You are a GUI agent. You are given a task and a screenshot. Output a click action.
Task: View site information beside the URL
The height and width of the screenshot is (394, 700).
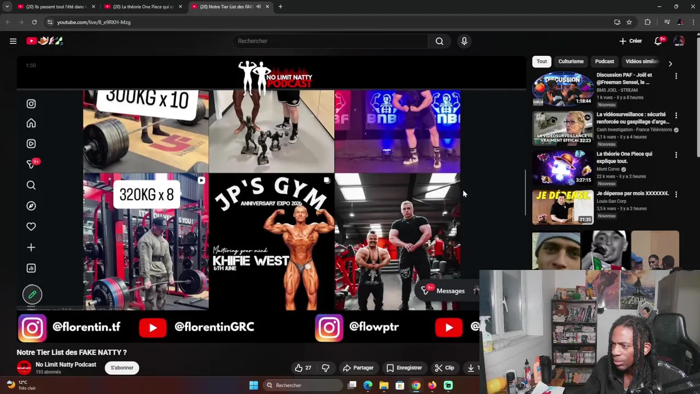click(x=50, y=22)
